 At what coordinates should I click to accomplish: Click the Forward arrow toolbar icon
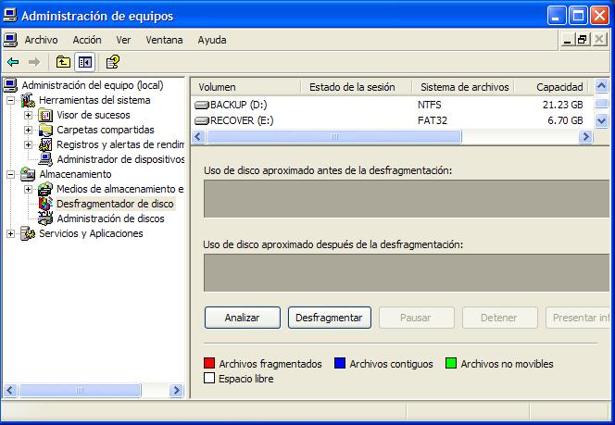34,62
